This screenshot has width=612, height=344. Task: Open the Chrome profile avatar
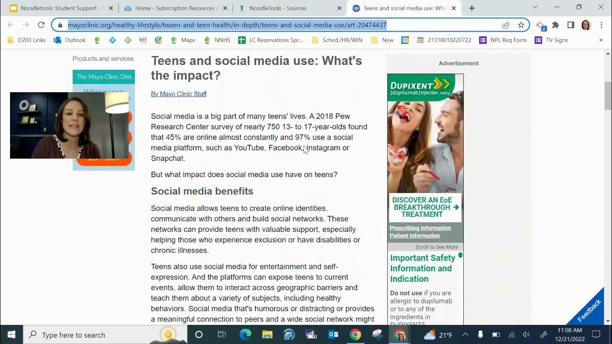coord(586,25)
